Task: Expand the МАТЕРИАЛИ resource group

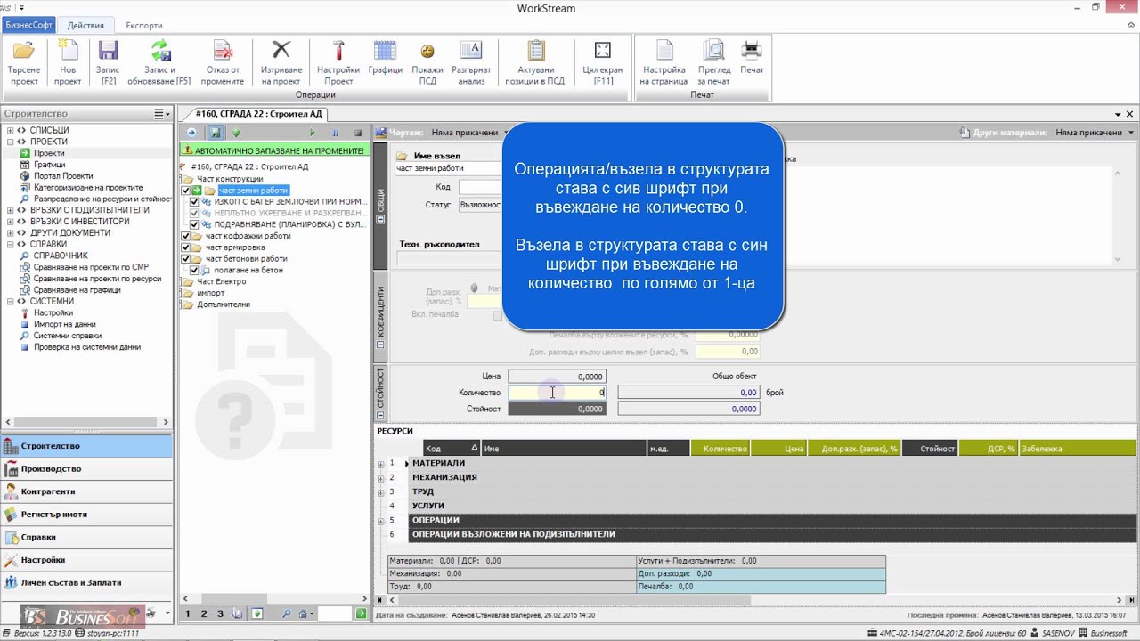Action: tap(380, 464)
